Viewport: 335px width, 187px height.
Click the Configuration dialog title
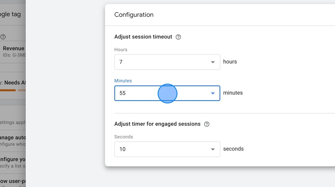pos(134,14)
